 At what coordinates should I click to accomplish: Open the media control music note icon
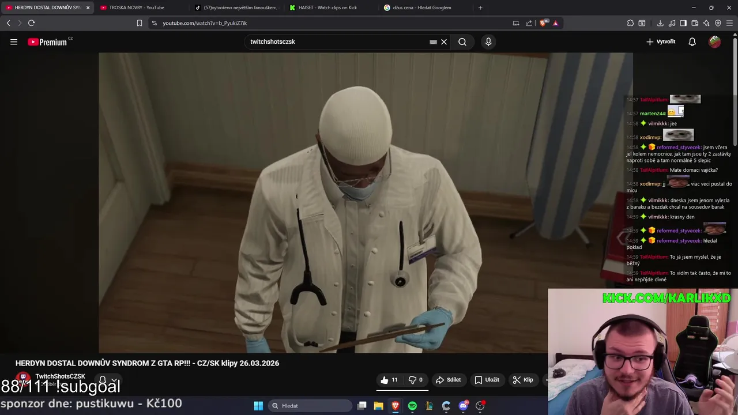(672, 23)
